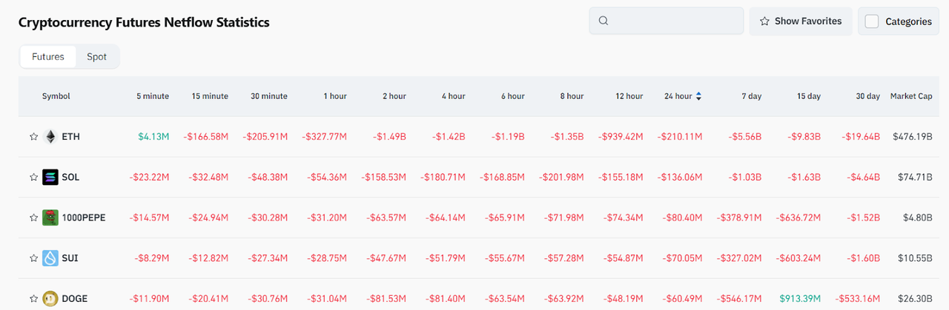Click the SOL Solana coin logo
The width and height of the screenshot is (949, 310).
pyautogui.click(x=50, y=178)
